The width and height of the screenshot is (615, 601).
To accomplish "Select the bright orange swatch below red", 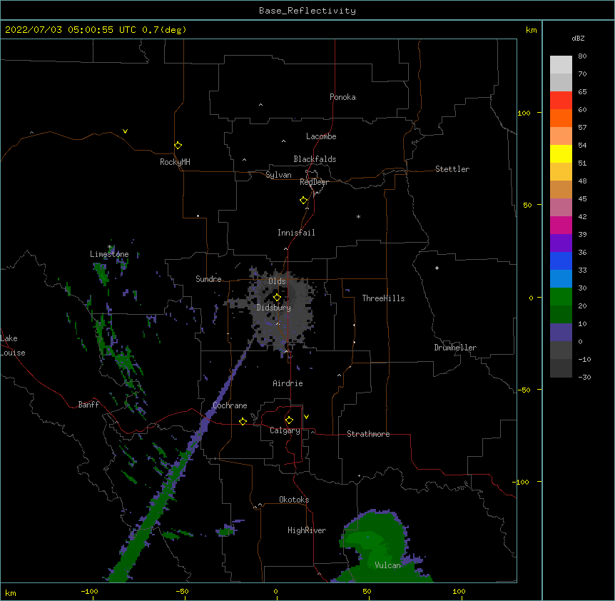I will 561,118.
